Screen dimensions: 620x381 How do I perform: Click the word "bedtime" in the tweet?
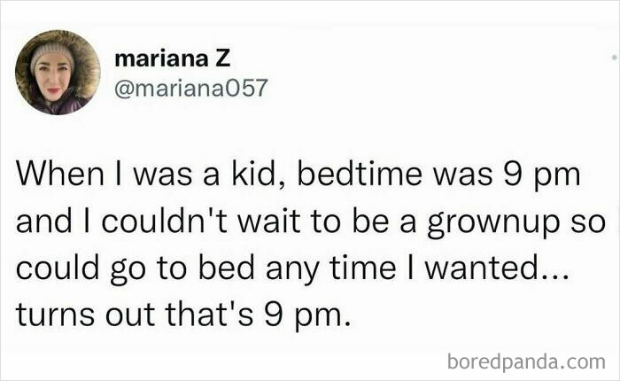(x=357, y=174)
